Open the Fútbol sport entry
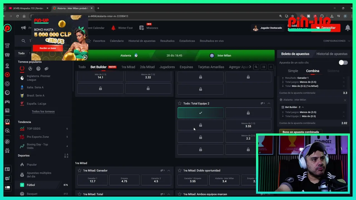 tap(31, 185)
